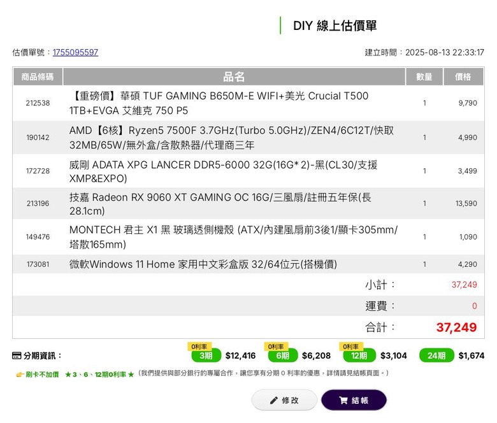Screen dimensions: 497x423
Task: Click the 修改 edit button
Action: tap(284, 400)
